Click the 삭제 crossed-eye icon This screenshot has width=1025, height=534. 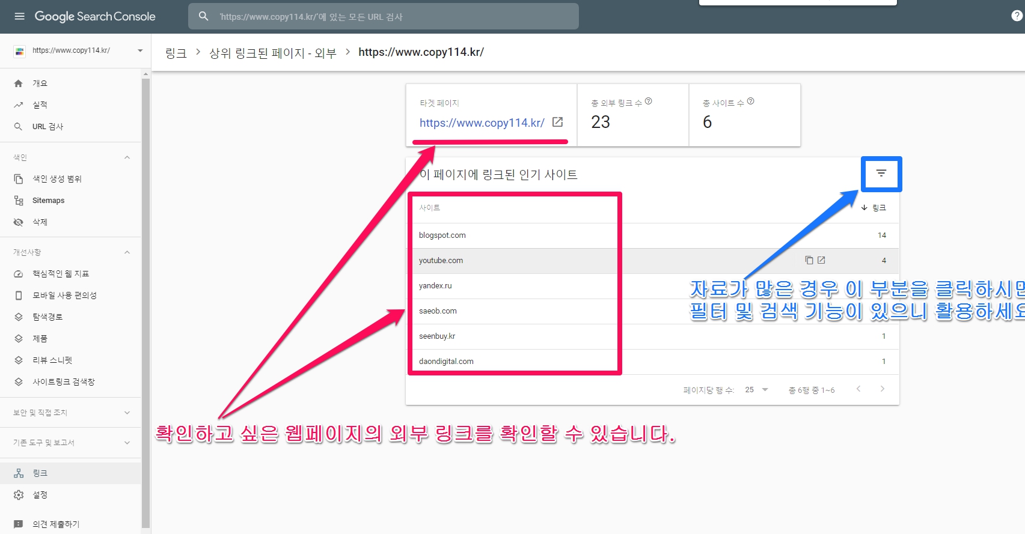19,222
